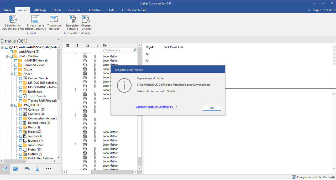Viewport: 336px width, 180px height.
Task: Open the Aide tab
Action: (111, 10)
